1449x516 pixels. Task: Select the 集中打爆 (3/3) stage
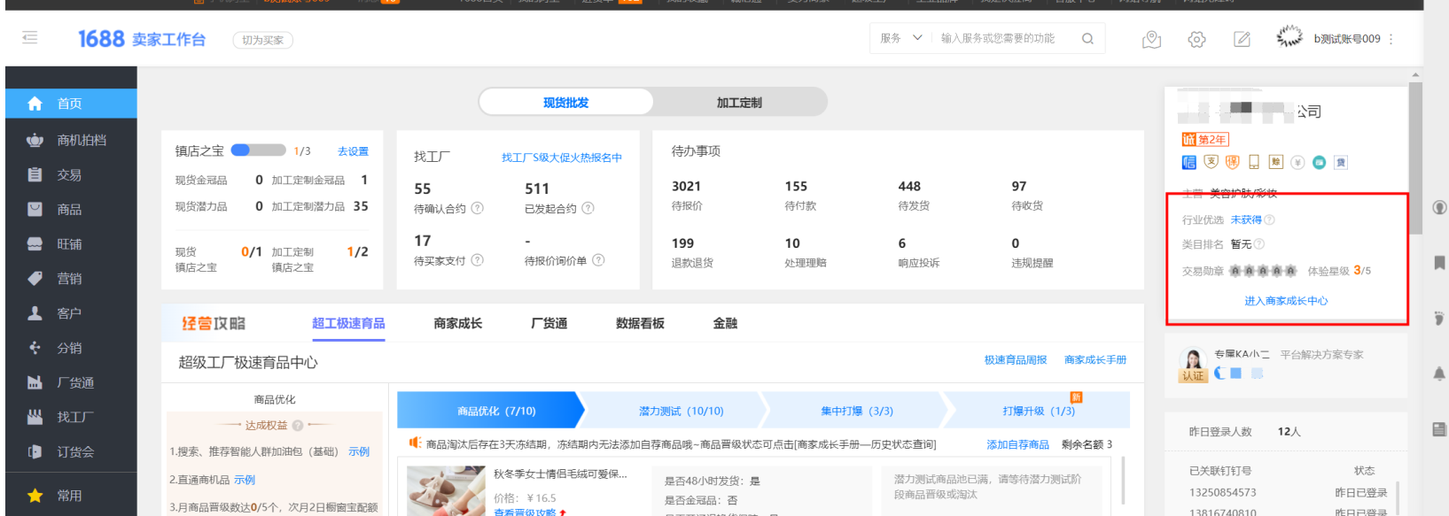pos(857,411)
